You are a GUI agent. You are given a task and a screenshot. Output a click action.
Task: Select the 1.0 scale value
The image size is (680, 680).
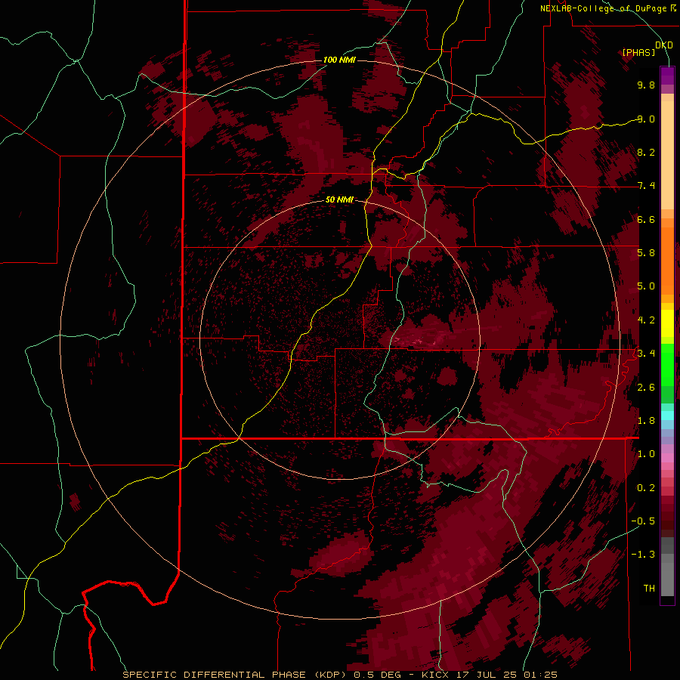tap(646, 454)
